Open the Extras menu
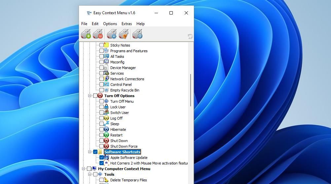The height and width of the screenshot is (184, 331). pos(127,24)
